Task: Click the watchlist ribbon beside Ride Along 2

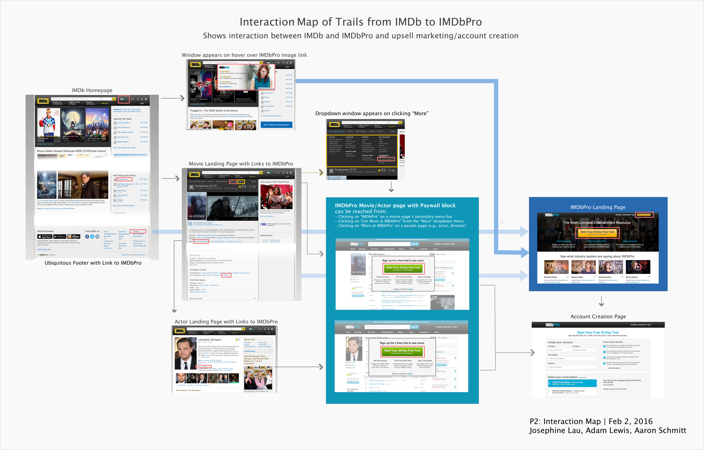Action: tap(115, 191)
